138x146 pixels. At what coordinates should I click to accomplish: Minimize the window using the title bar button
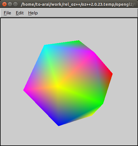(10, 4)
